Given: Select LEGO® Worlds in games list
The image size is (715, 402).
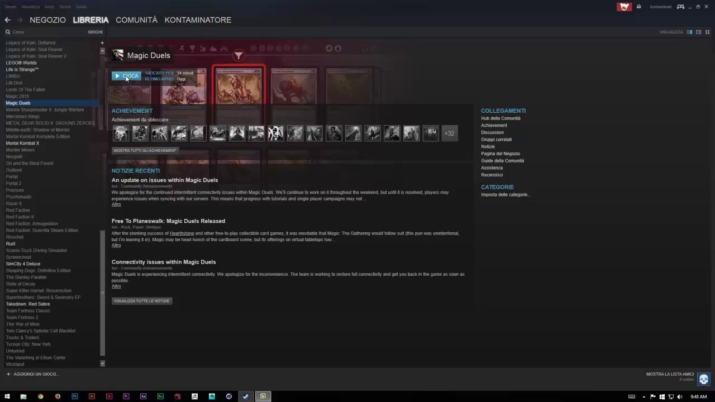Looking at the screenshot, I should pos(21,63).
